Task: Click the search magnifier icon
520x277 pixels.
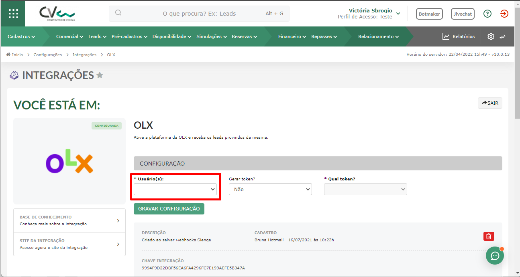Action: tap(118, 13)
